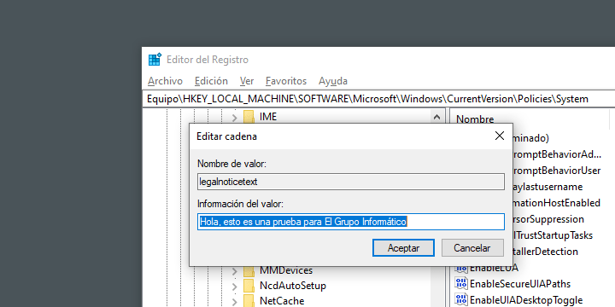Click the registry path address bar

[x=378, y=99]
